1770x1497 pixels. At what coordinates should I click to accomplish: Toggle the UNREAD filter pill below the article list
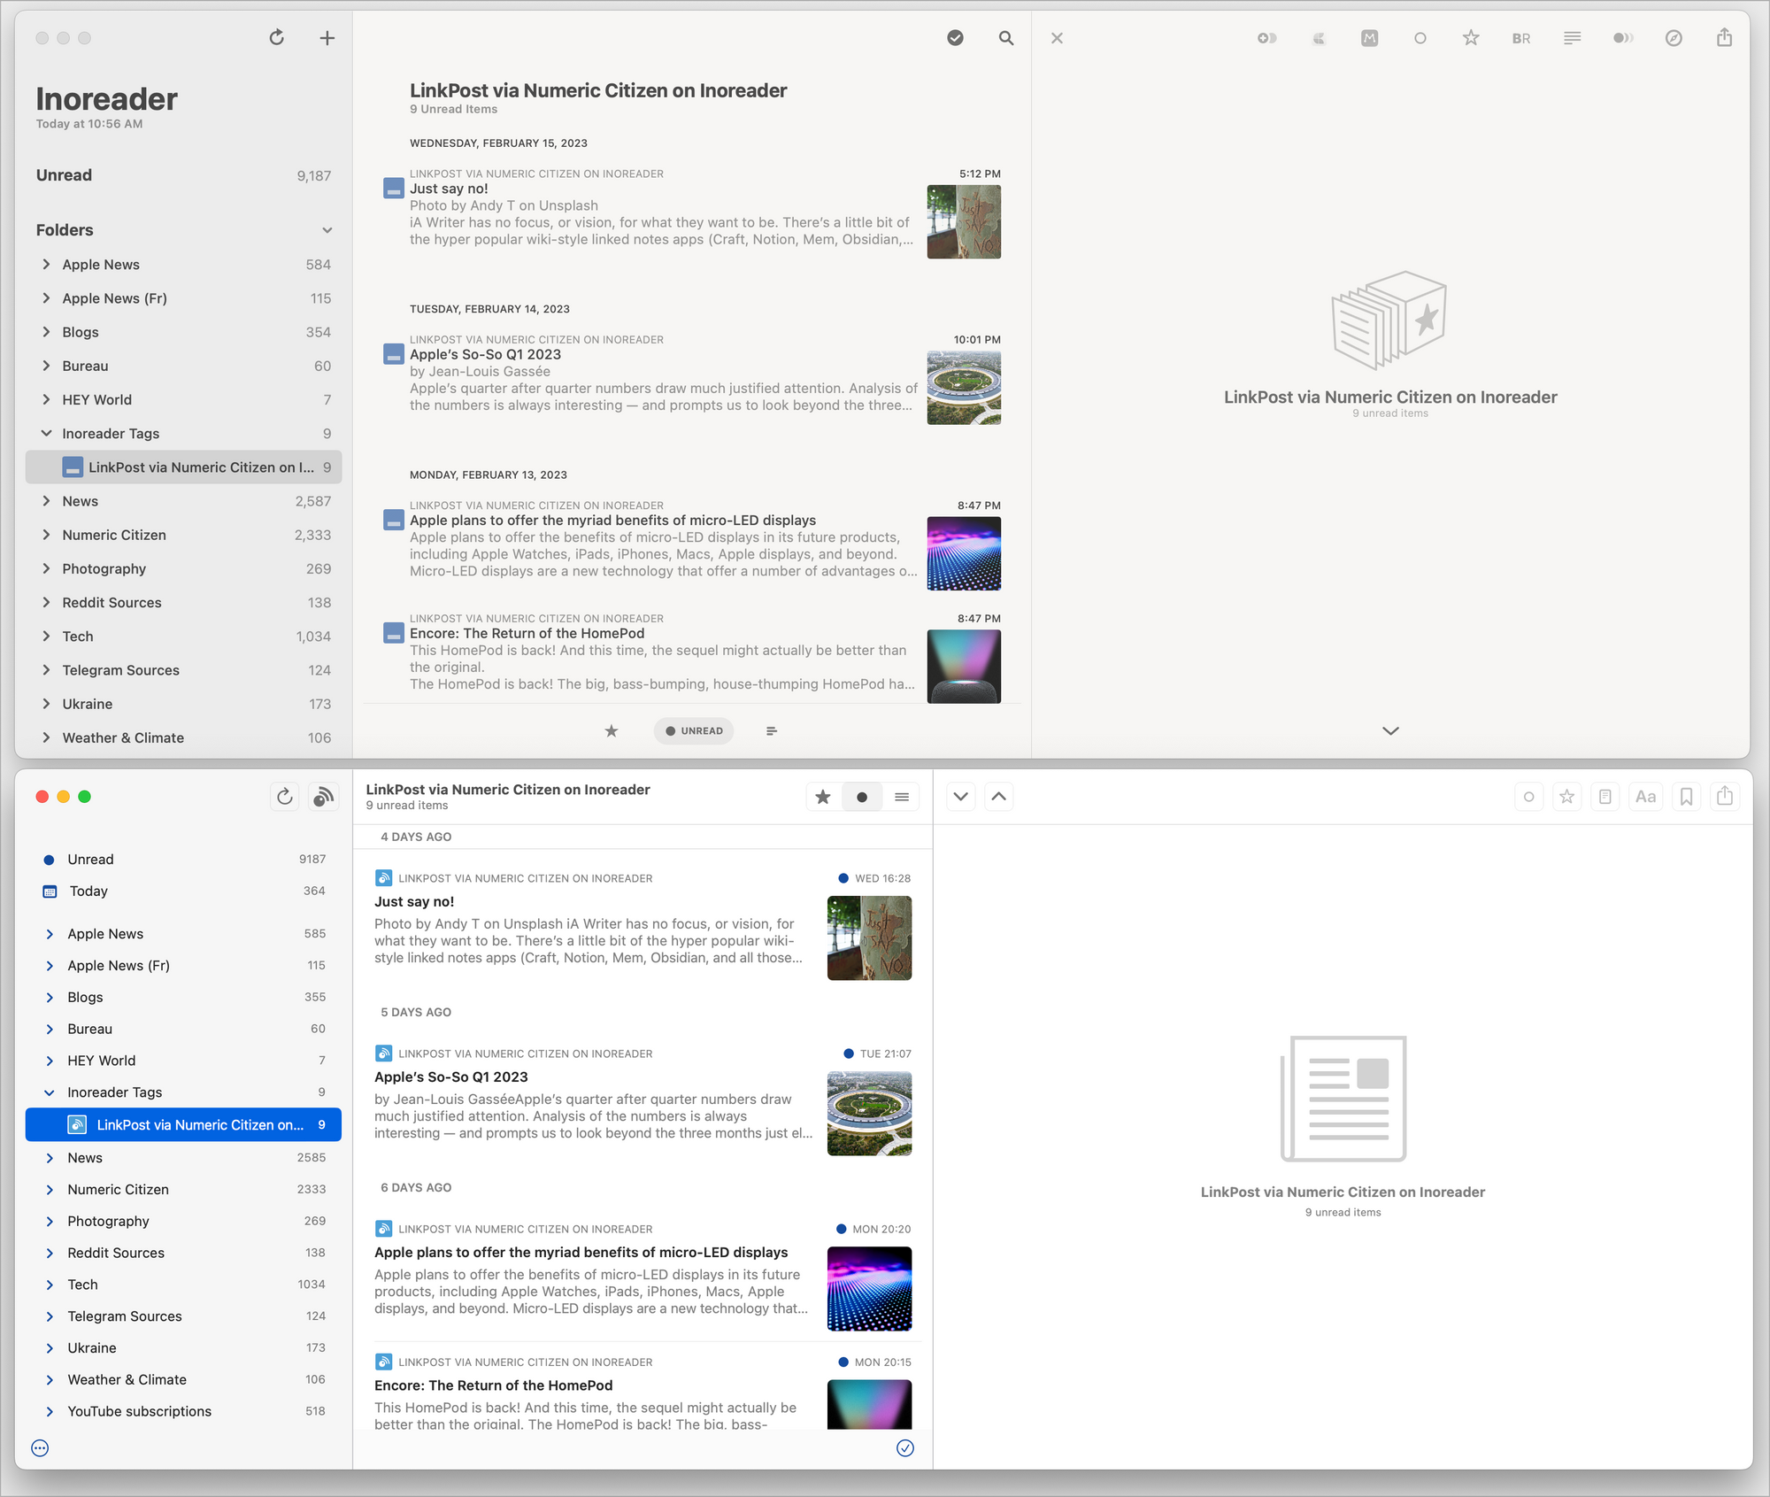[x=693, y=730]
